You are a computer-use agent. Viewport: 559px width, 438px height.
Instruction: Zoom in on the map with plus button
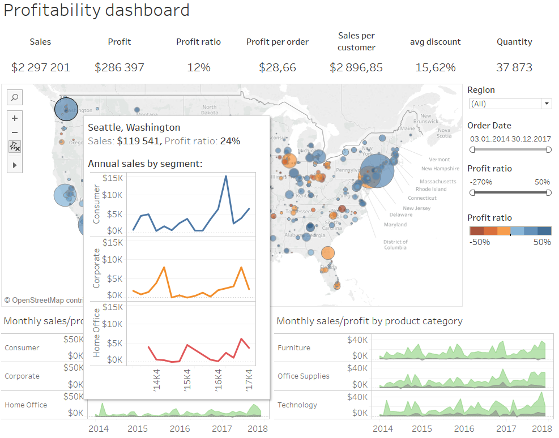tap(15, 118)
